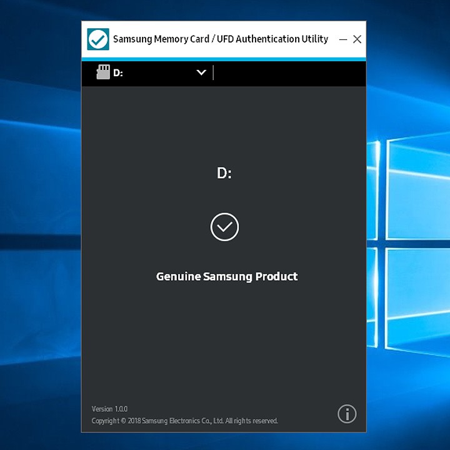Close the Authentication Utility window

point(357,39)
